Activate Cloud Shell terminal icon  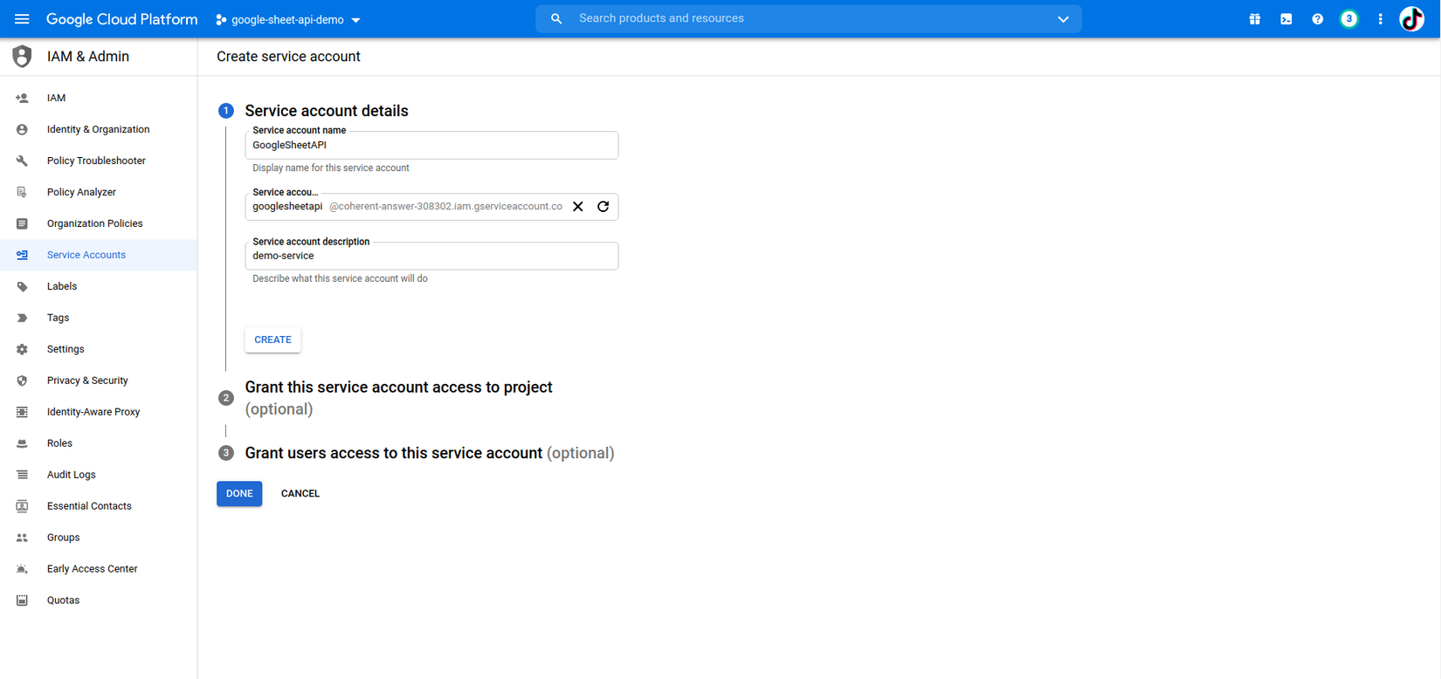(x=1286, y=19)
